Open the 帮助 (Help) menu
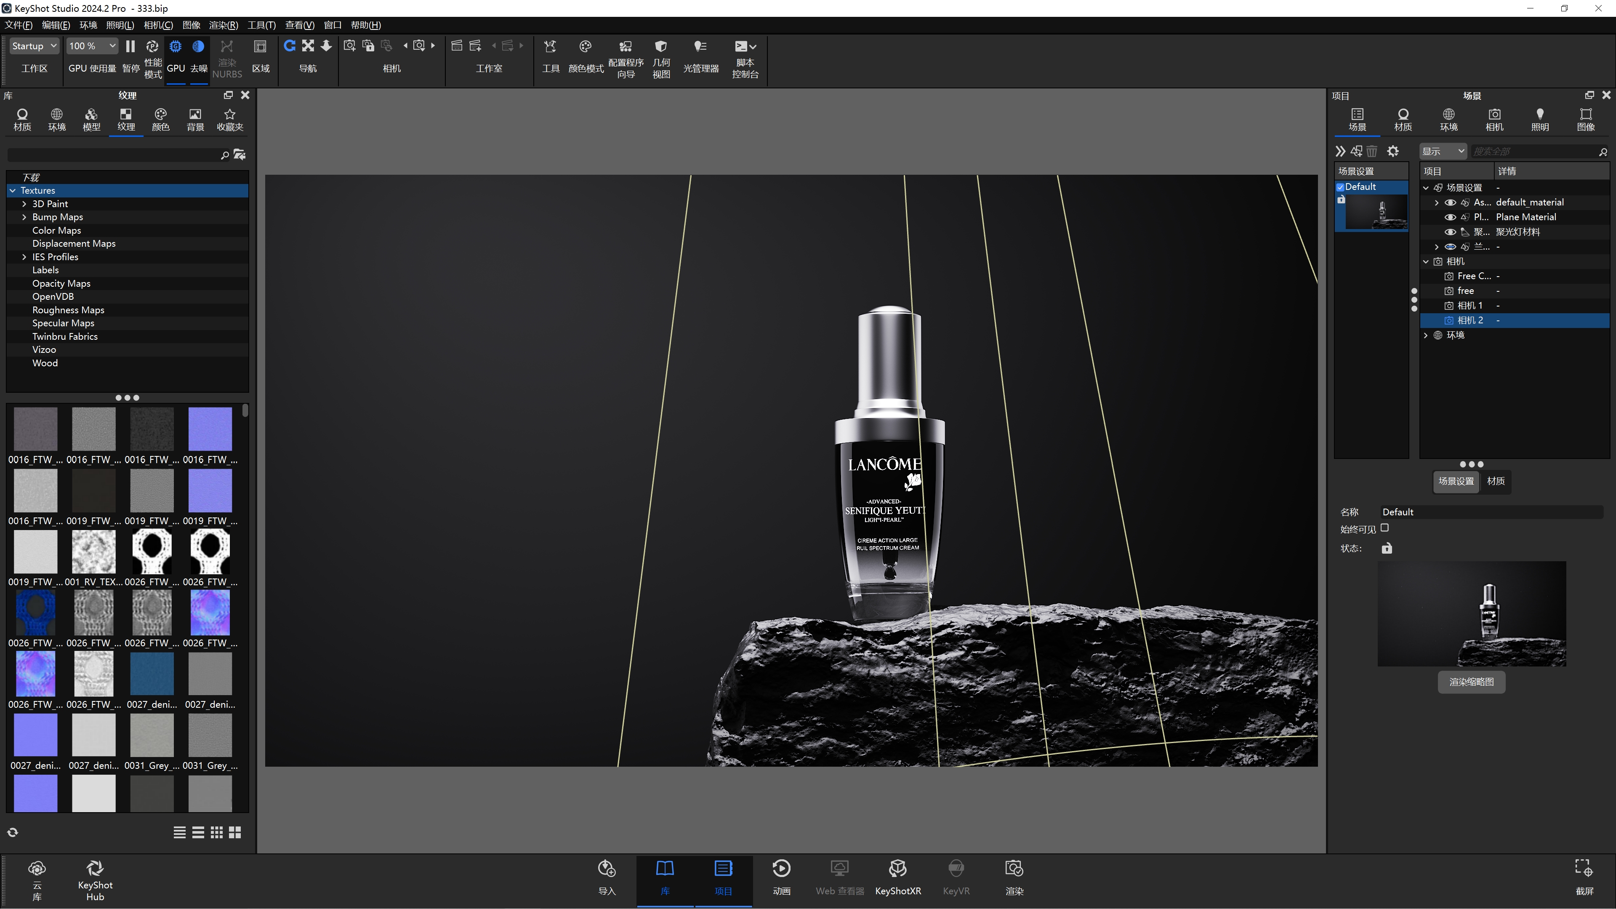This screenshot has height=909, width=1616. point(366,25)
